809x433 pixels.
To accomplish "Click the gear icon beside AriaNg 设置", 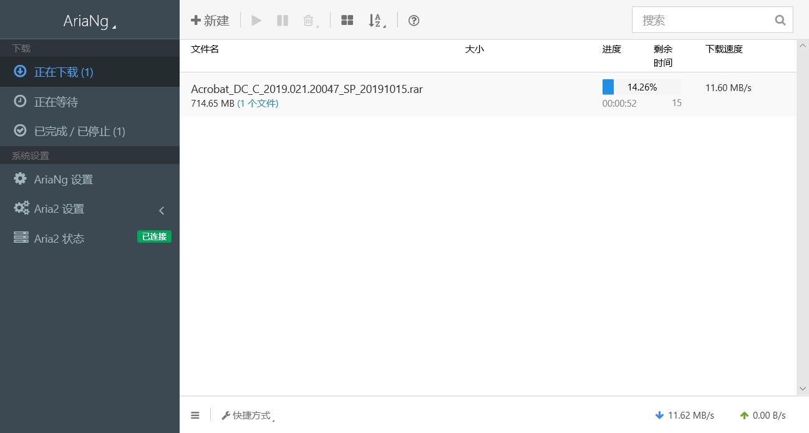I will (x=20, y=178).
